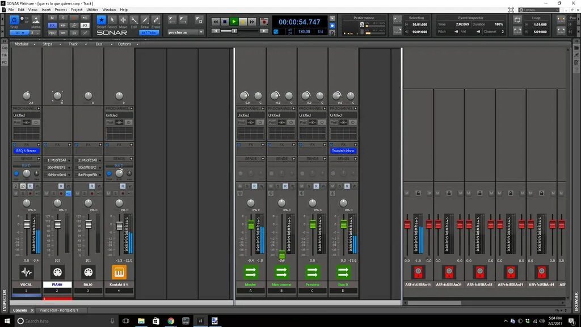Open the console Options dropdown
The width and height of the screenshot is (581, 327).
pyautogui.click(x=128, y=44)
